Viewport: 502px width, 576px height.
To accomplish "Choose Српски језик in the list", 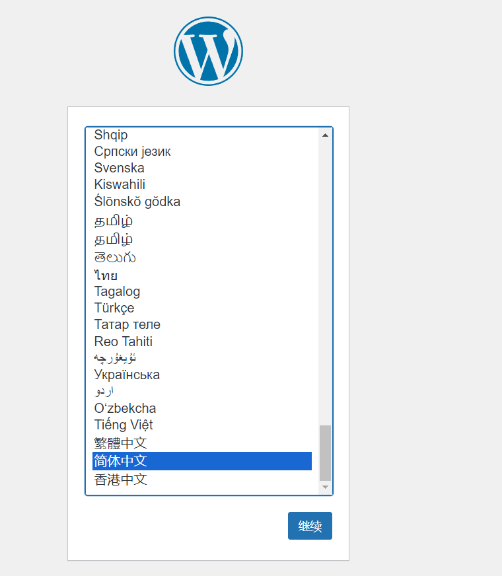I will coord(132,151).
